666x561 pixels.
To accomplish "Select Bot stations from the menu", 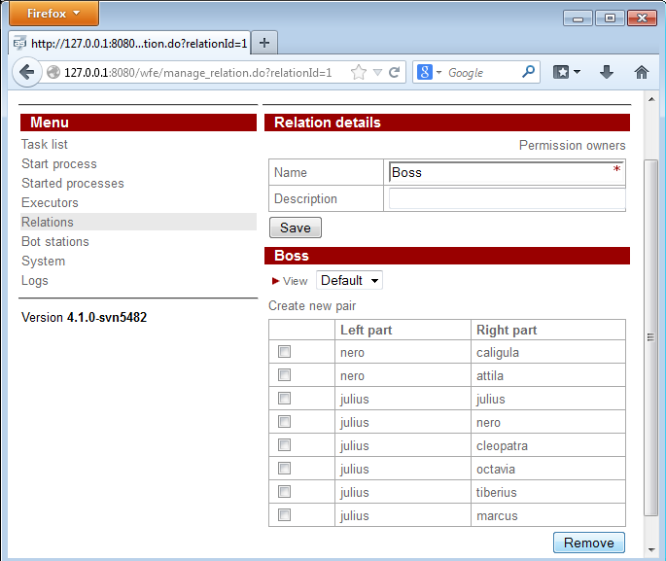I will coord(55,241).
